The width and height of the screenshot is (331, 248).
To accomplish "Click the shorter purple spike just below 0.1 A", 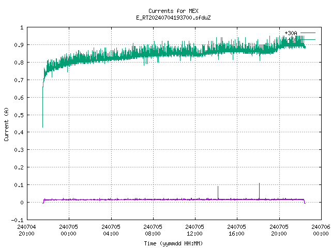I will (x=218, y=192).
